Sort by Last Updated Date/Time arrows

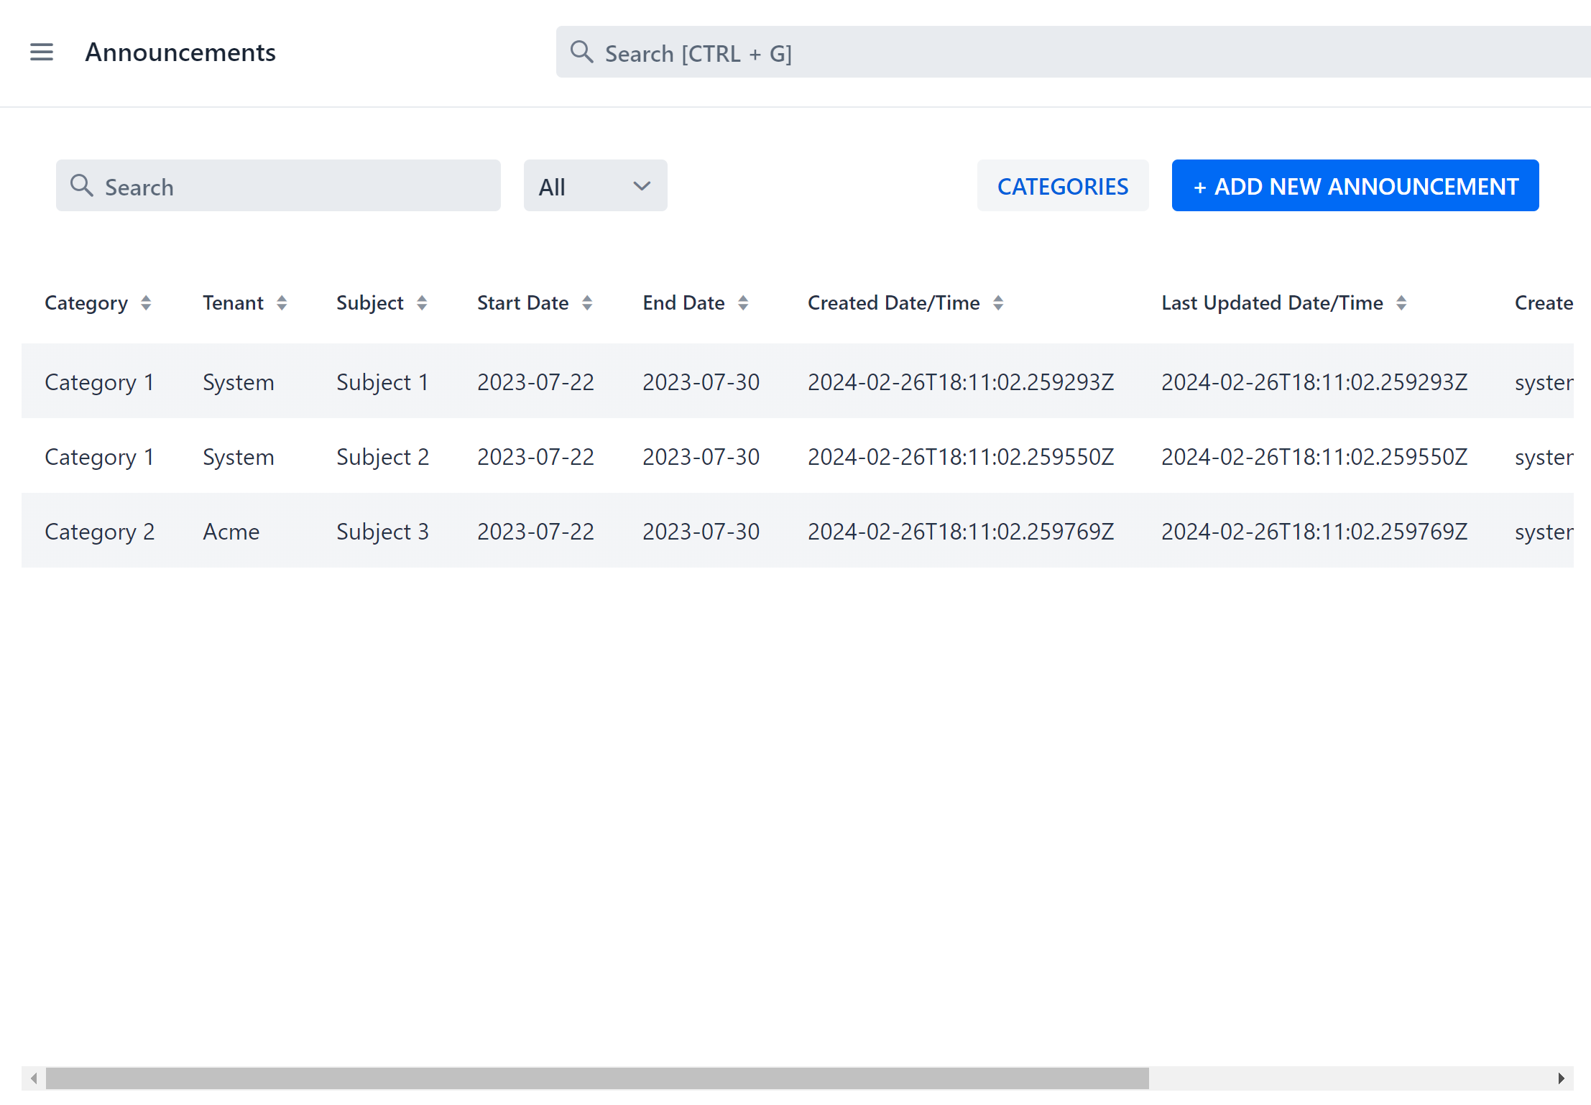[1401, 303]
